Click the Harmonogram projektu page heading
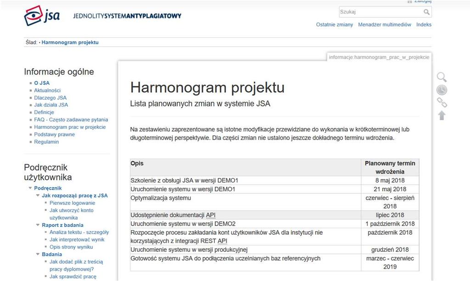This screenshot has height=281, width=470. (x=207, y=88)
